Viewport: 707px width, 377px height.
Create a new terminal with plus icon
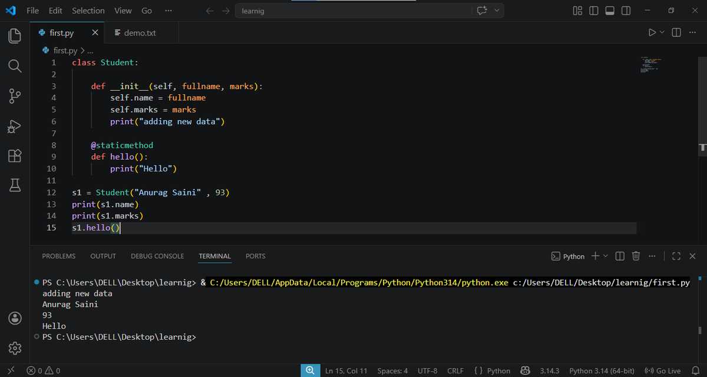click(x=596, y=256)
